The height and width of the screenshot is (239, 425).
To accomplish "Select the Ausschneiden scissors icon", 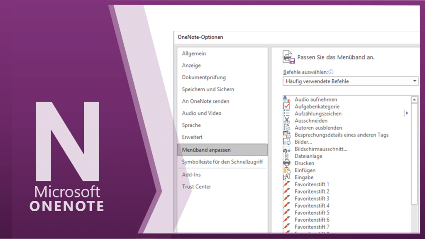I will 287,121.
